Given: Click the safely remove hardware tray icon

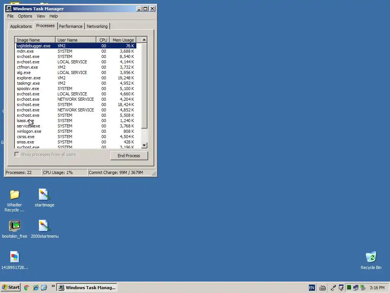Looking at the screenshot, I should 363,288.
